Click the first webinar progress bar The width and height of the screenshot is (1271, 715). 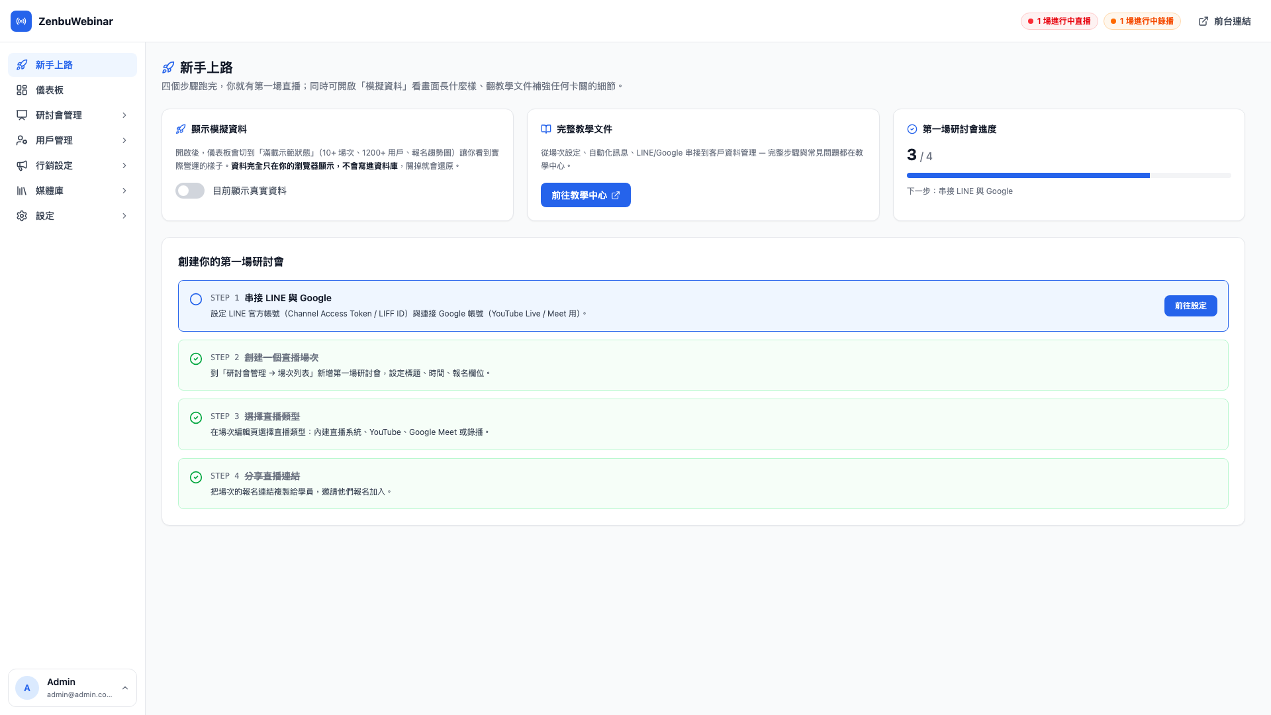coord(1068,175)
